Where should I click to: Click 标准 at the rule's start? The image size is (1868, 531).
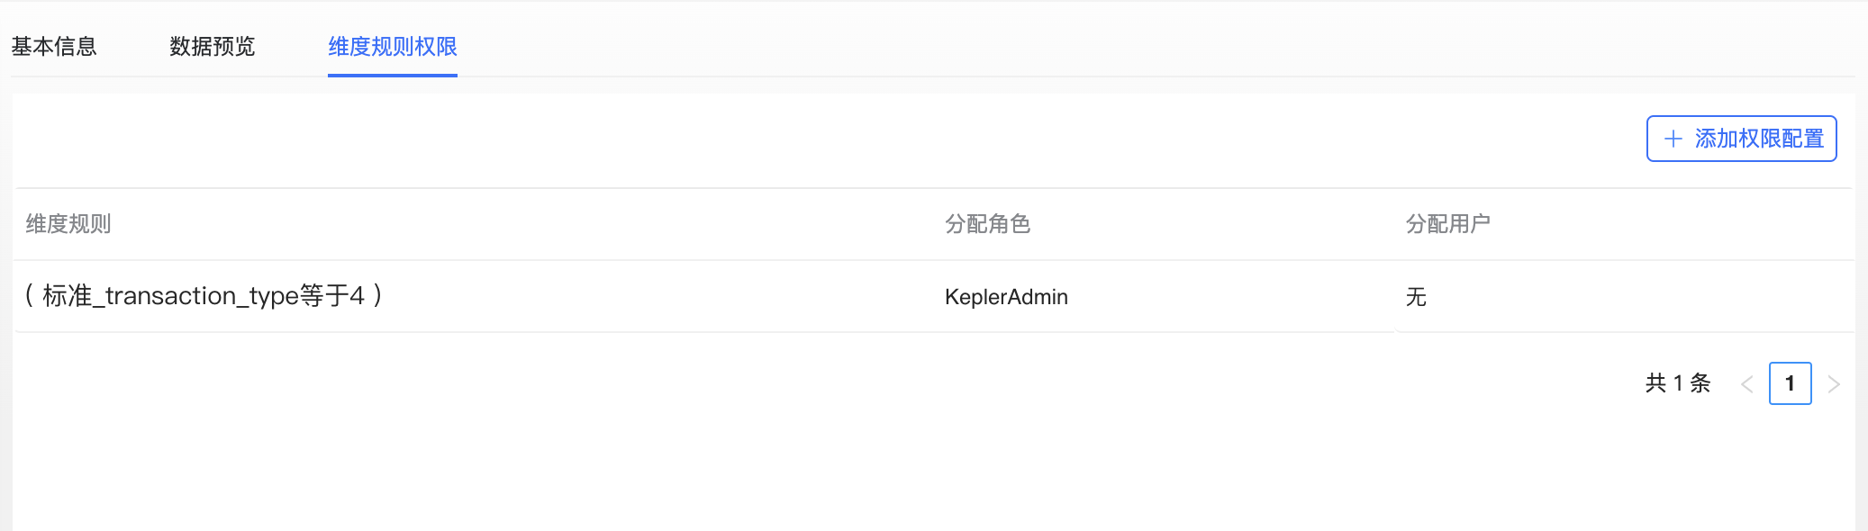tap(68, 296)
